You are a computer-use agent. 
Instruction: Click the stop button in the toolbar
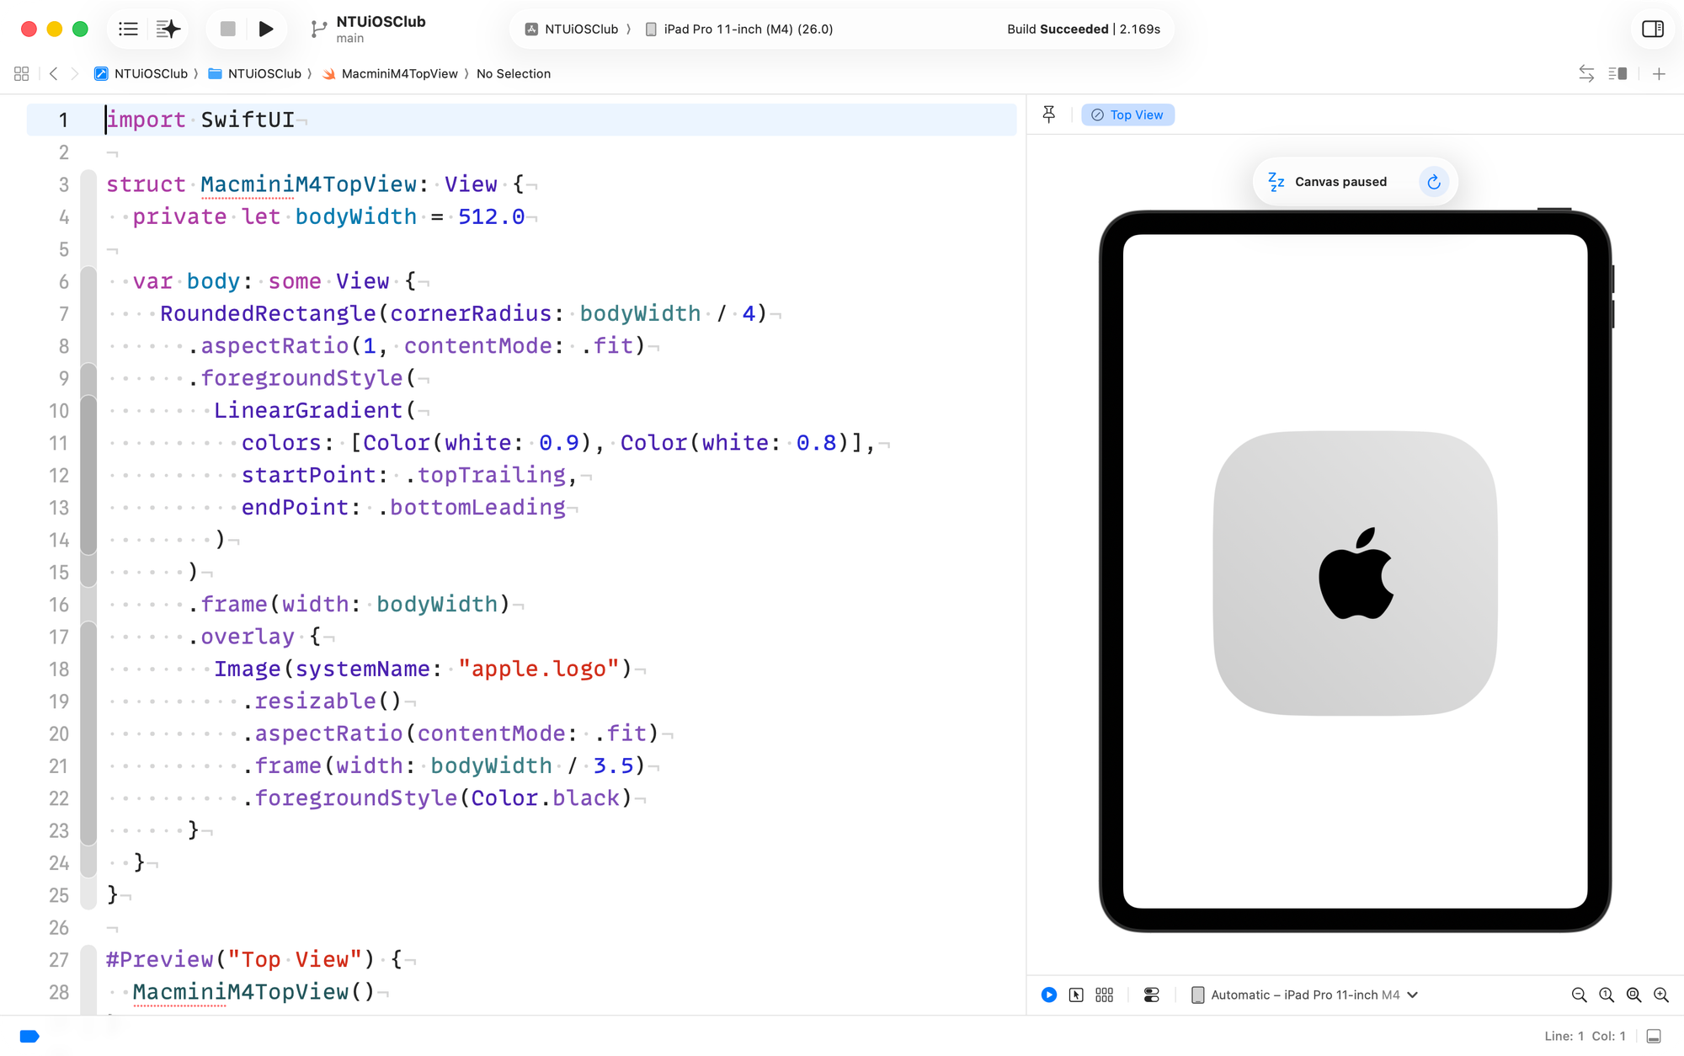(x=226, y=29)
